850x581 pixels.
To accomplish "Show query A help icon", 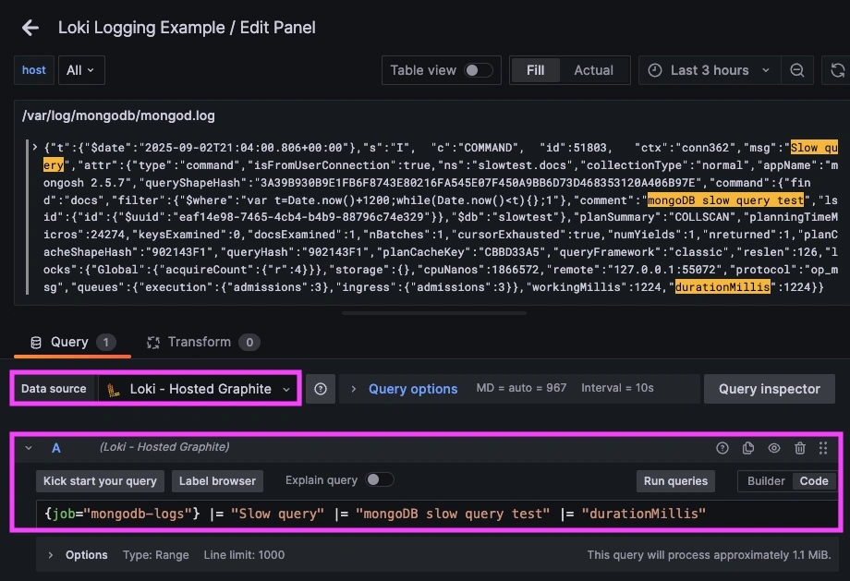I will pyautogui.click(x=722, y=448).
